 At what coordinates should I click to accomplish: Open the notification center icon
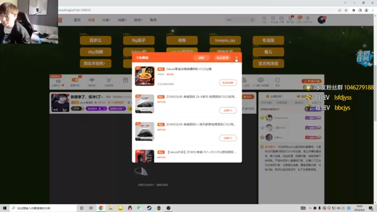371,208
